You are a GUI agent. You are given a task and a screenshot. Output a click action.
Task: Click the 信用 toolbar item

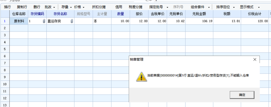[118, 7]
